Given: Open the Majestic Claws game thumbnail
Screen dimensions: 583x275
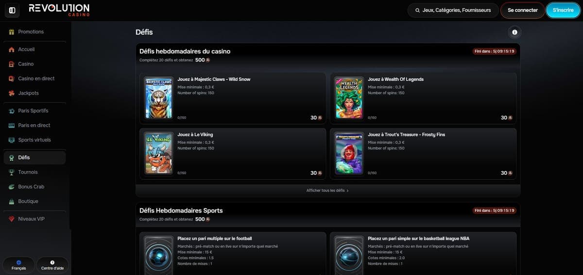Looking at the screenshot, I should 158,98.
